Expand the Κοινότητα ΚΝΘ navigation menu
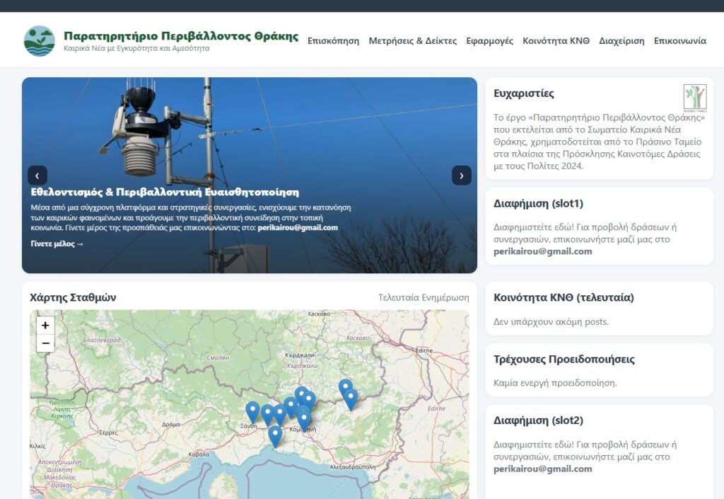Image resolution: width=724 pixels, height=499 pixels. pyautogui.click(x=556, y=41)
